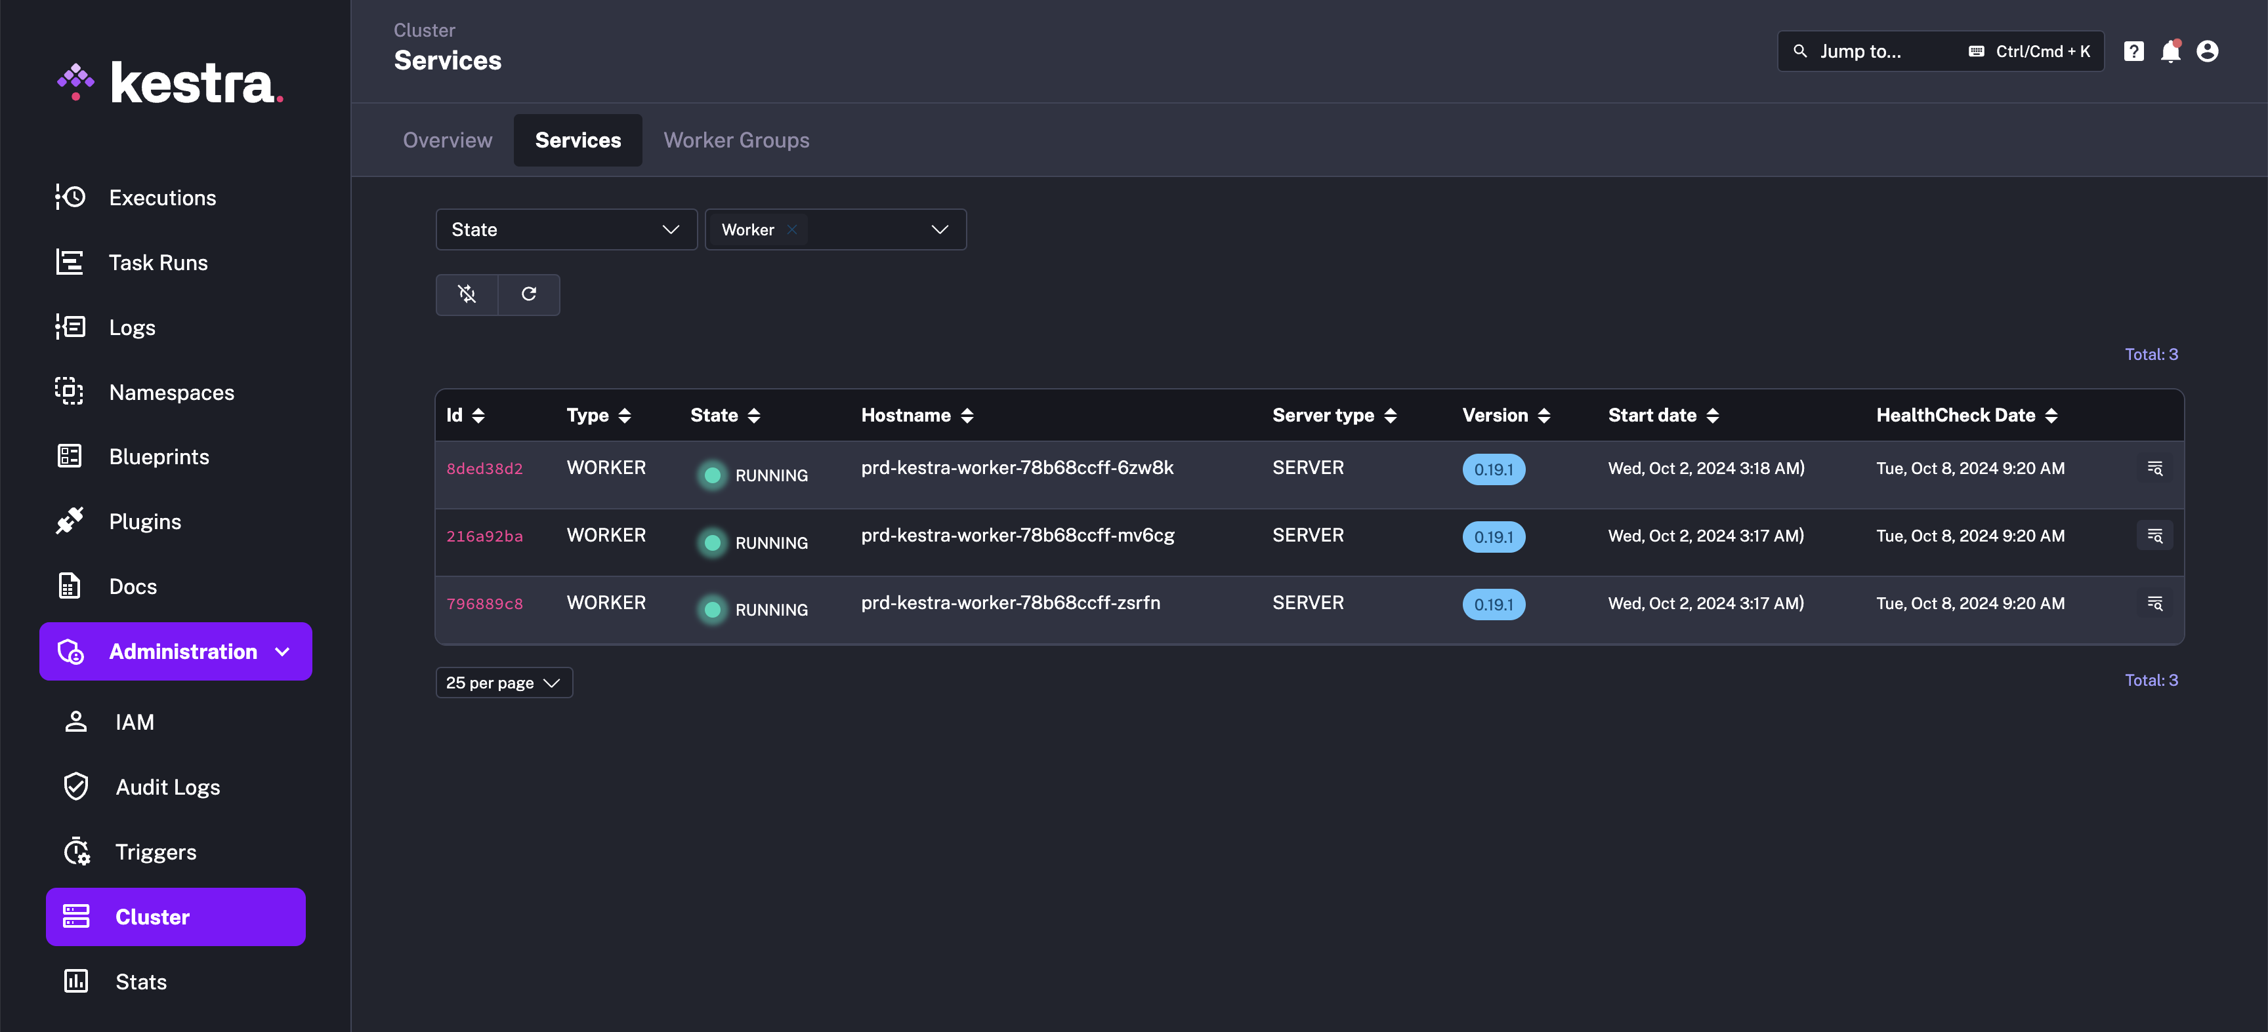The image size is (2268, 1032).
Task: Open the State filter dropdown
Action: (x=566, y=229)
